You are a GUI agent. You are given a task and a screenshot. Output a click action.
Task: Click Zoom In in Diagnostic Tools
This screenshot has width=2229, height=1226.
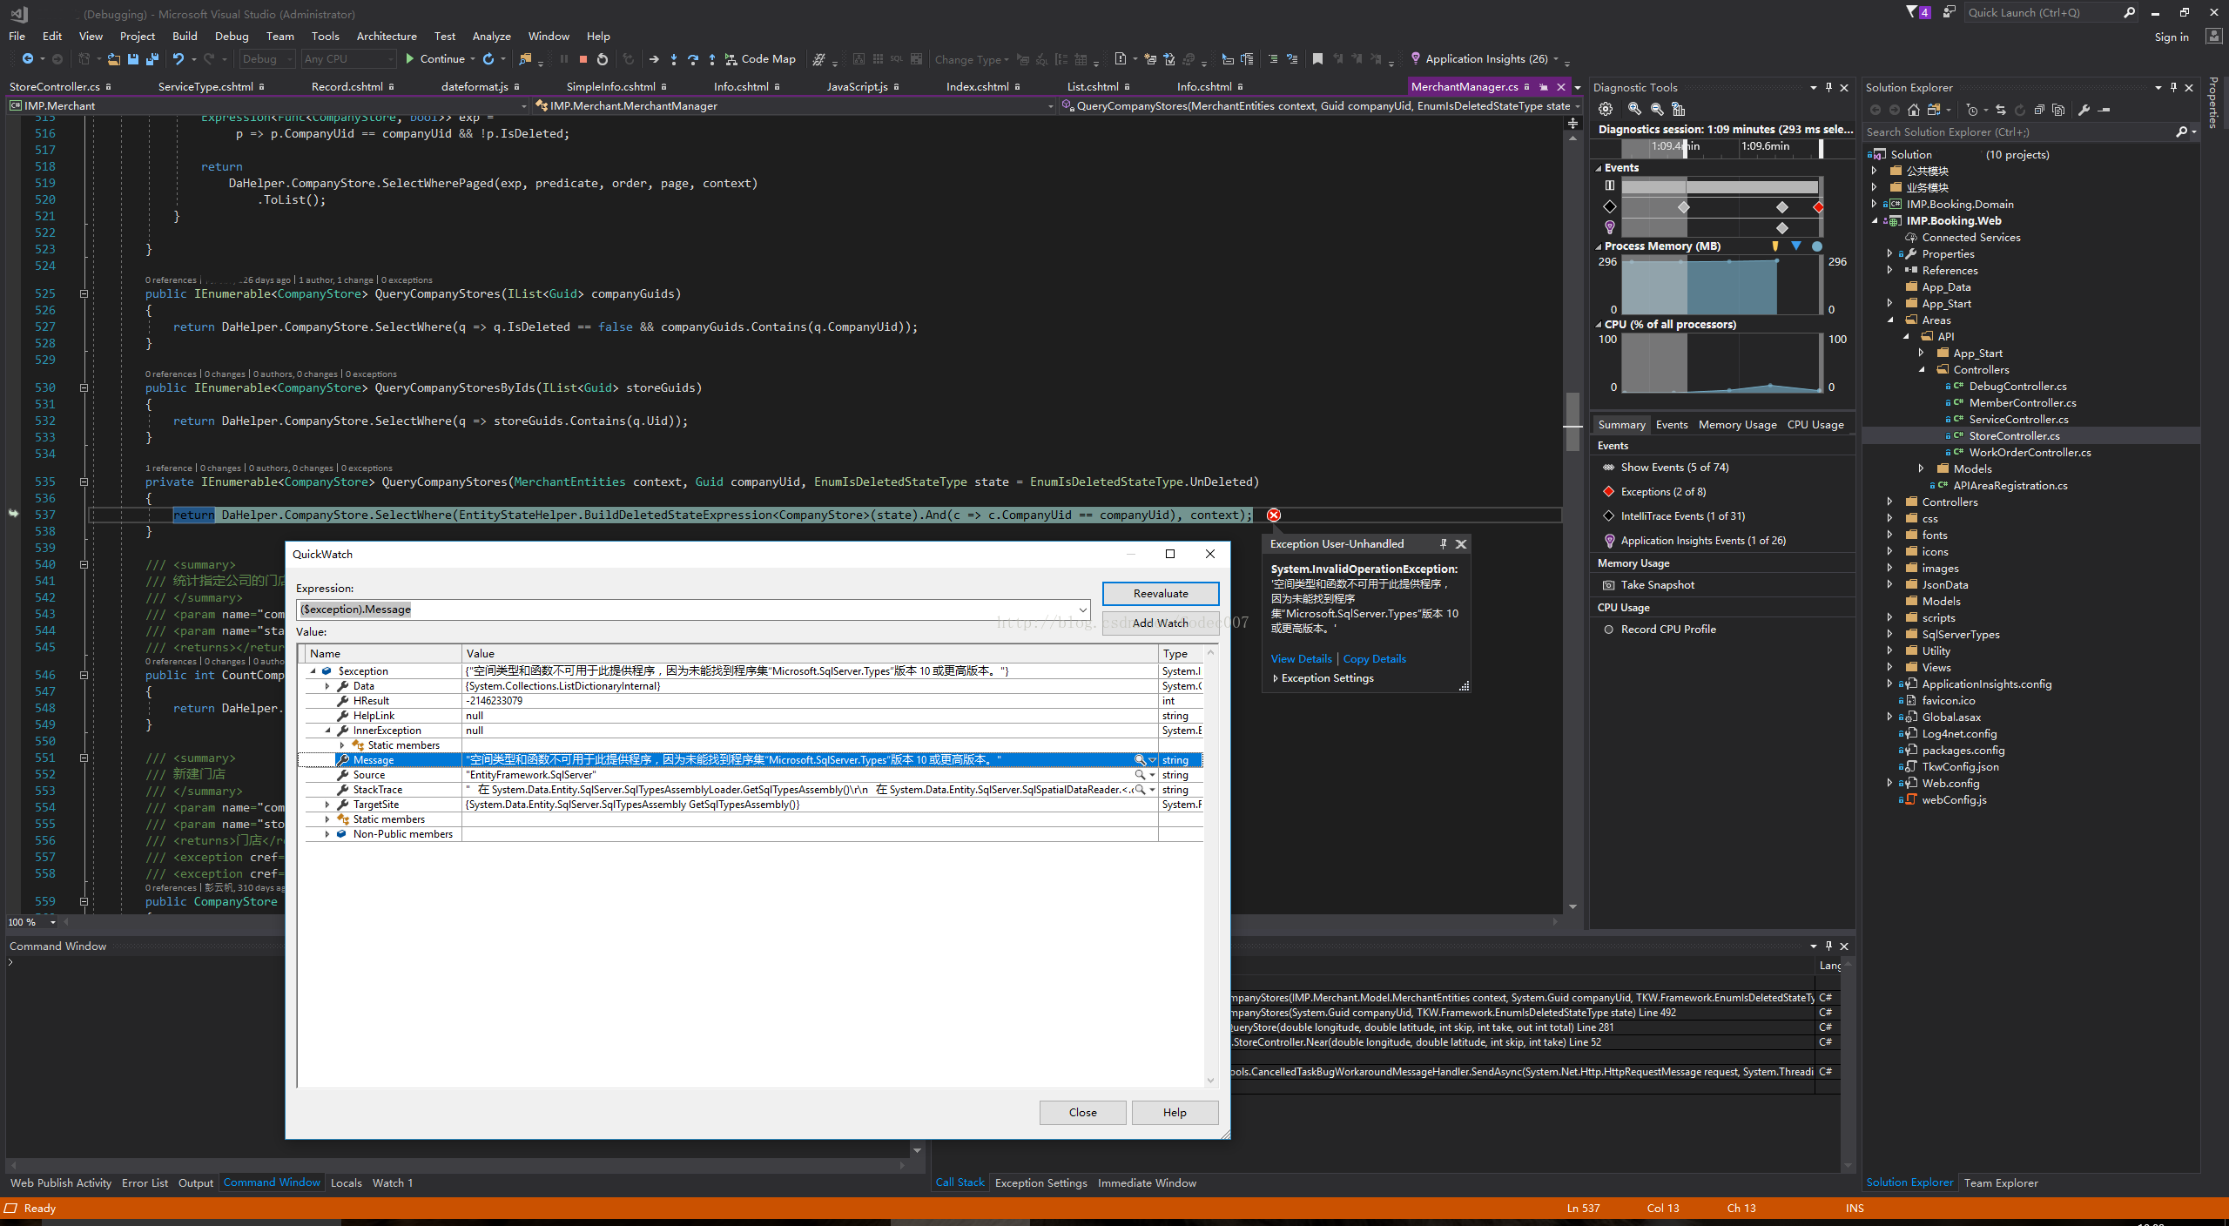click(x=1634, y=109)
